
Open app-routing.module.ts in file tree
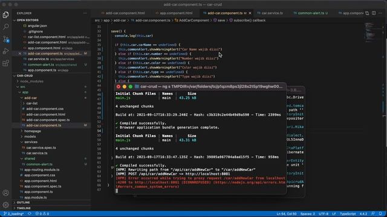[42, 170]
